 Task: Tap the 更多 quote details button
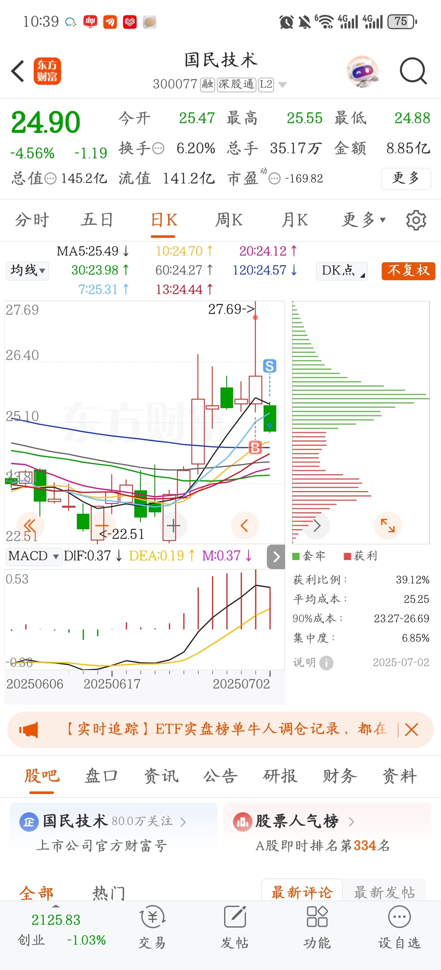pos(406,179)
